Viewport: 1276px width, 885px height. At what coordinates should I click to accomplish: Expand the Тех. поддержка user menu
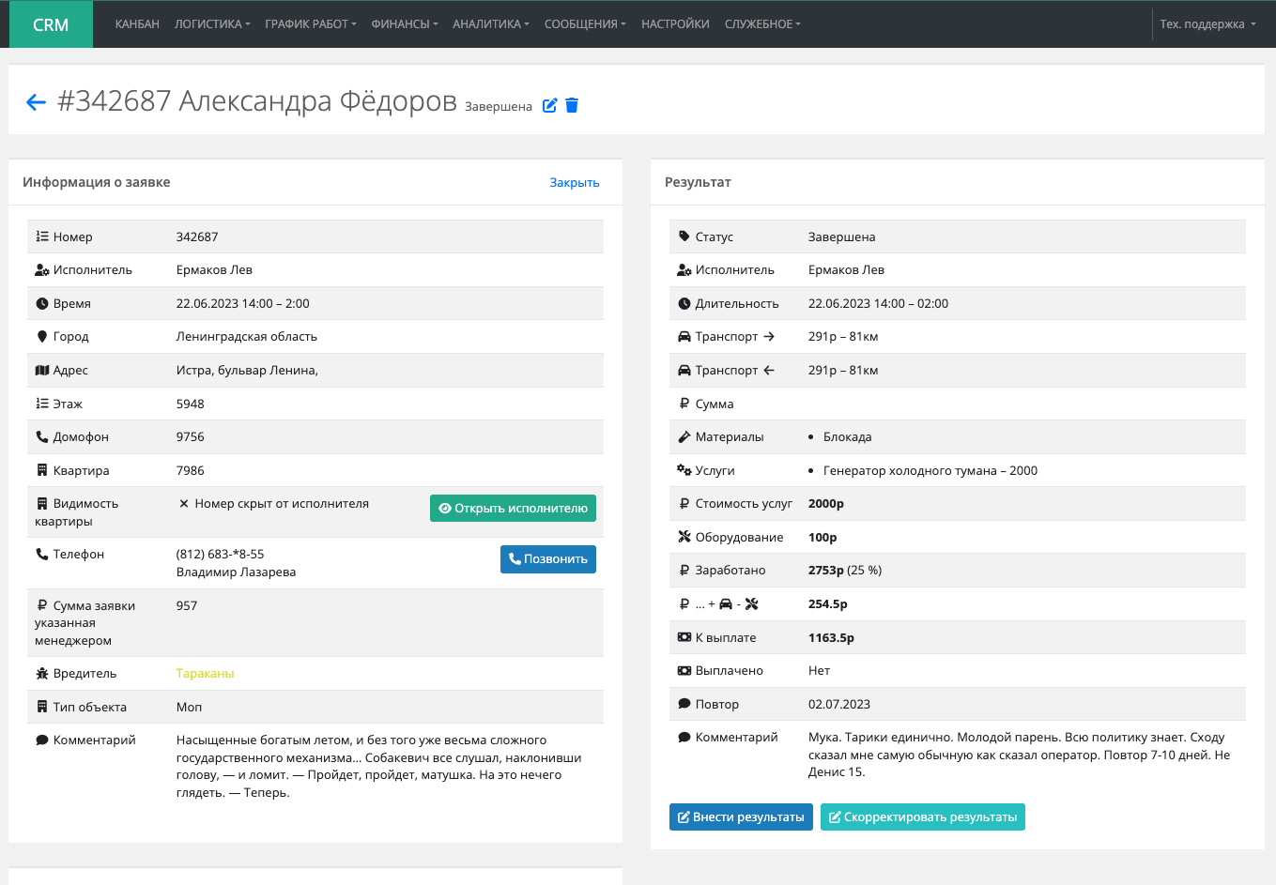pos(1207,24)
